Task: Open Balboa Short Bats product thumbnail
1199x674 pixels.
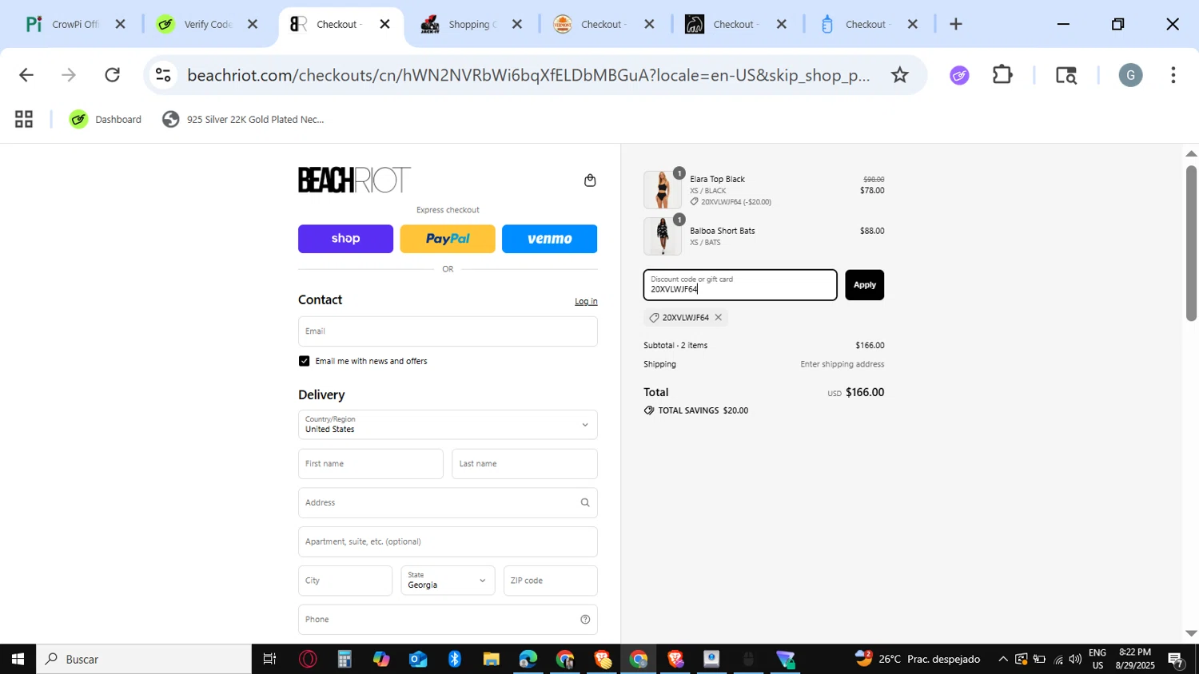Action: click(663, 236)
